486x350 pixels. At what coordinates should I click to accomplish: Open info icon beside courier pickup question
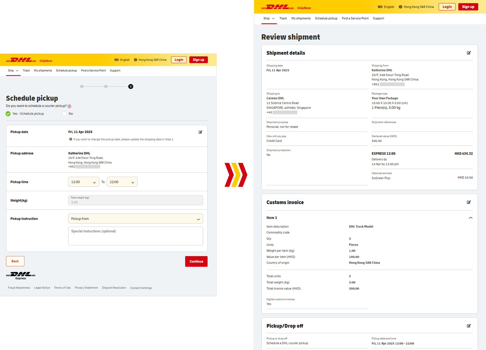pyautogui.click(x=69, y=106)
